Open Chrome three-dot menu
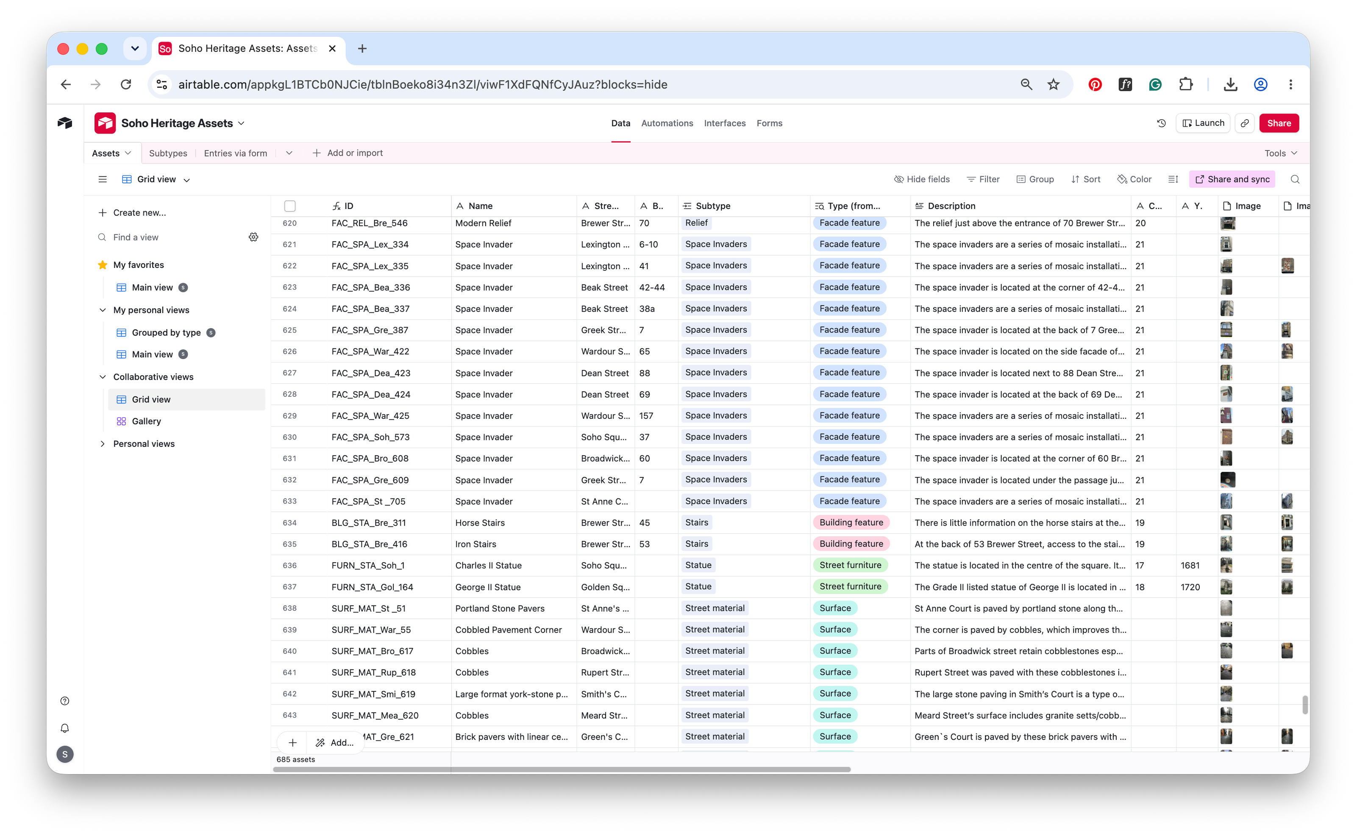Image resolution: width=1357 pixels, height=836 pixels. pos(1290,85)
